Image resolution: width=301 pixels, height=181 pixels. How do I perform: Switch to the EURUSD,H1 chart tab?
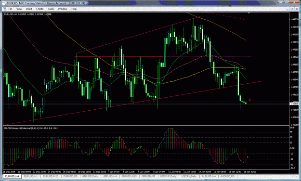[31, 176]
